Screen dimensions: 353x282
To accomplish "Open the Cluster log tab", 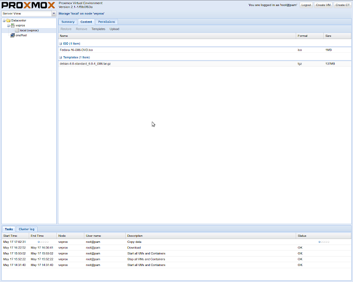I will click(x=26, y=229).
